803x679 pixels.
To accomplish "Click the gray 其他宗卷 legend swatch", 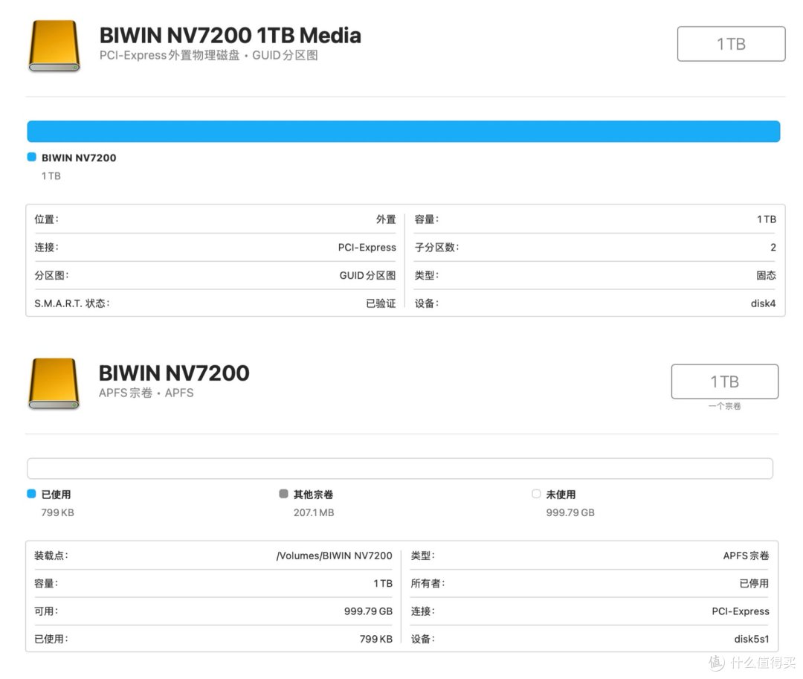I will click(x=283, y=494).
